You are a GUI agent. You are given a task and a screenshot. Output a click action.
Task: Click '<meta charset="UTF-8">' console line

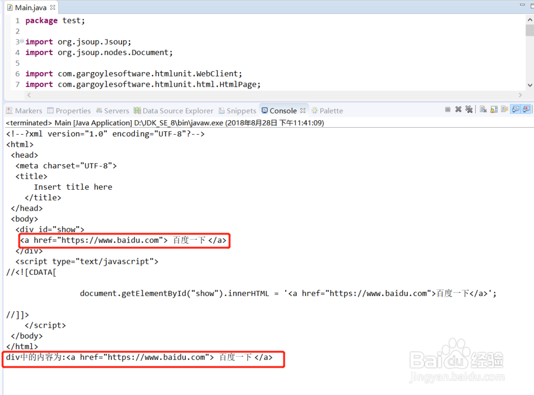pyautogui.click(x=66, y=166)
